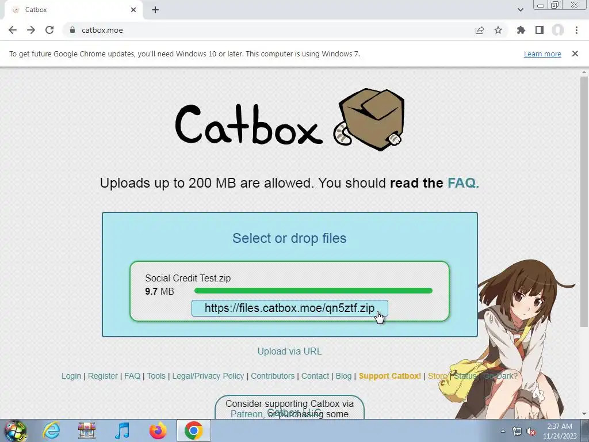The width and height of the screenshot is (589, 442).
Task: Bookmark this page with star icon
Action: tap(498, 30)
